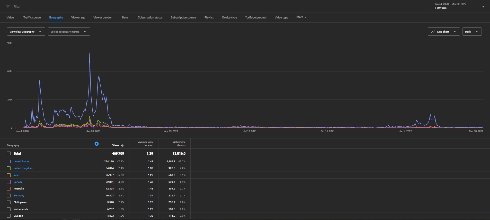Viewport: 490px width, 220px height.
Task: Switch to the Traffic source tab
Action: (32, 17)
